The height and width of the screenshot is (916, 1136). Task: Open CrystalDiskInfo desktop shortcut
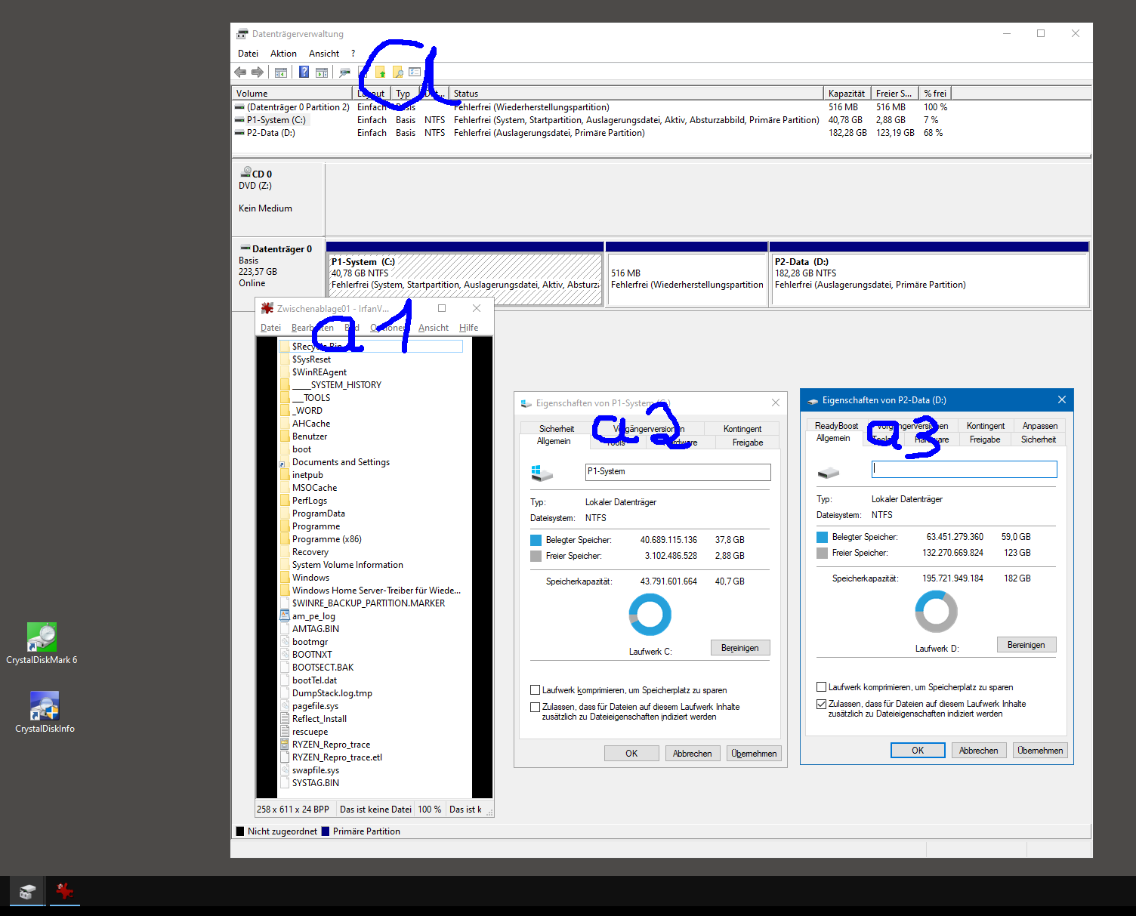point(45,712)
